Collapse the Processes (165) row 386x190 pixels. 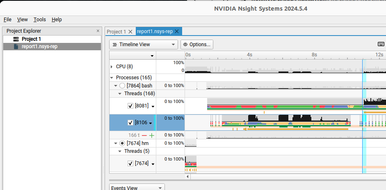(112, 78)
